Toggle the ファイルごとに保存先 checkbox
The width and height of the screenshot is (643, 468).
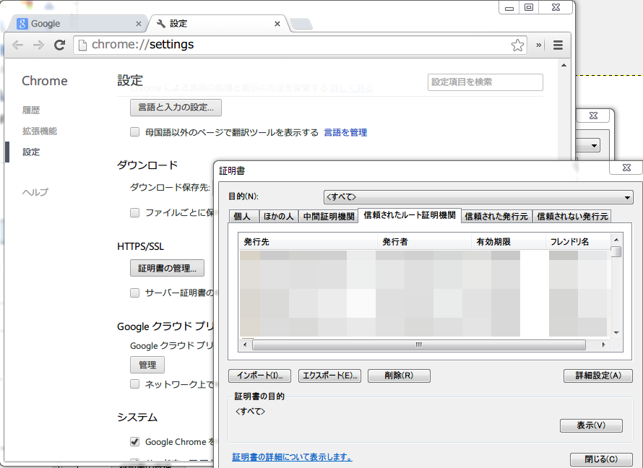pos(134,212)
